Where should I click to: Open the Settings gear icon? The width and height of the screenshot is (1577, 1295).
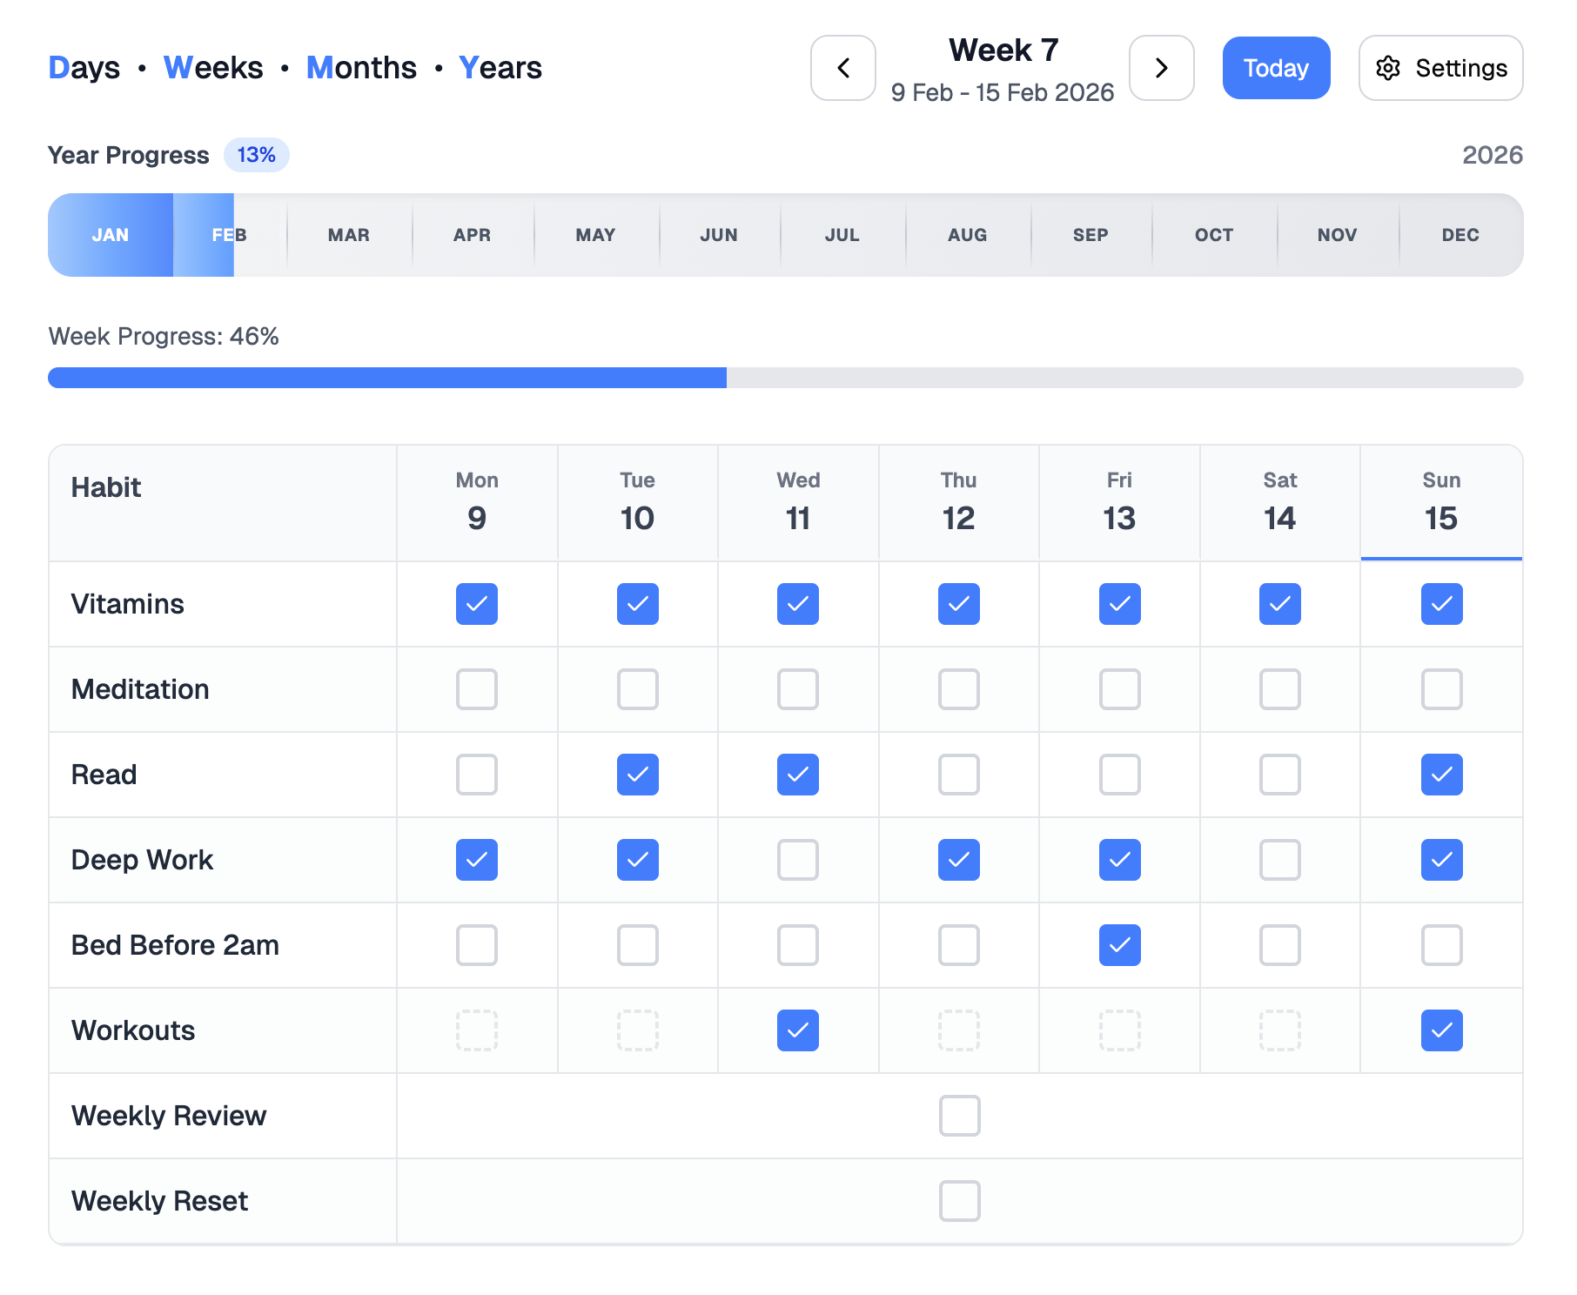coord(1388,68)
